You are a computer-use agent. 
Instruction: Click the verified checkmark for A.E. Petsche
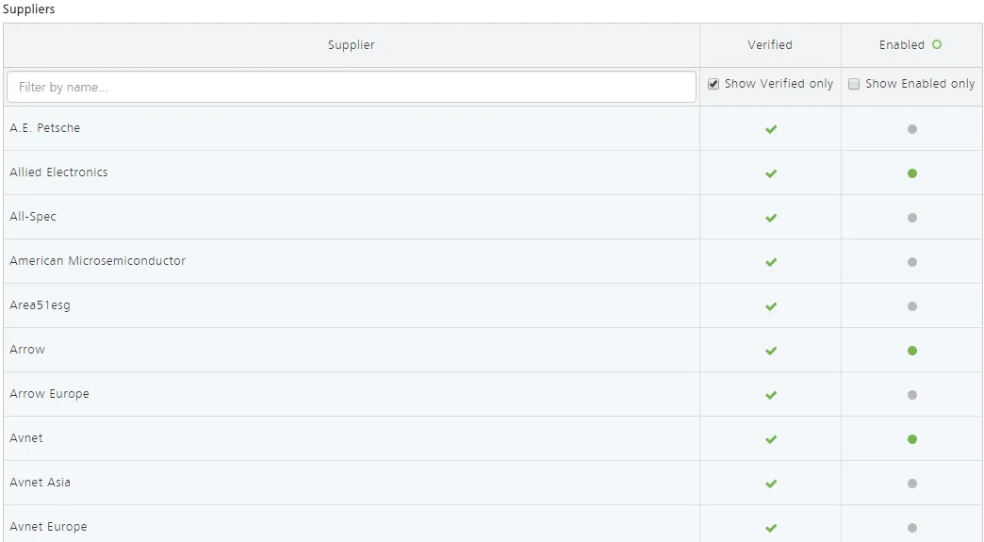(x=771, y=129)
